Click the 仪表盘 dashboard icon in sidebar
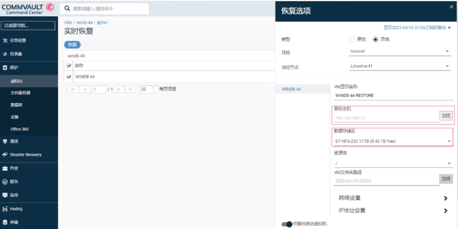Image resolution: width=458 pixels, height=229 pixels. point(5,54)
